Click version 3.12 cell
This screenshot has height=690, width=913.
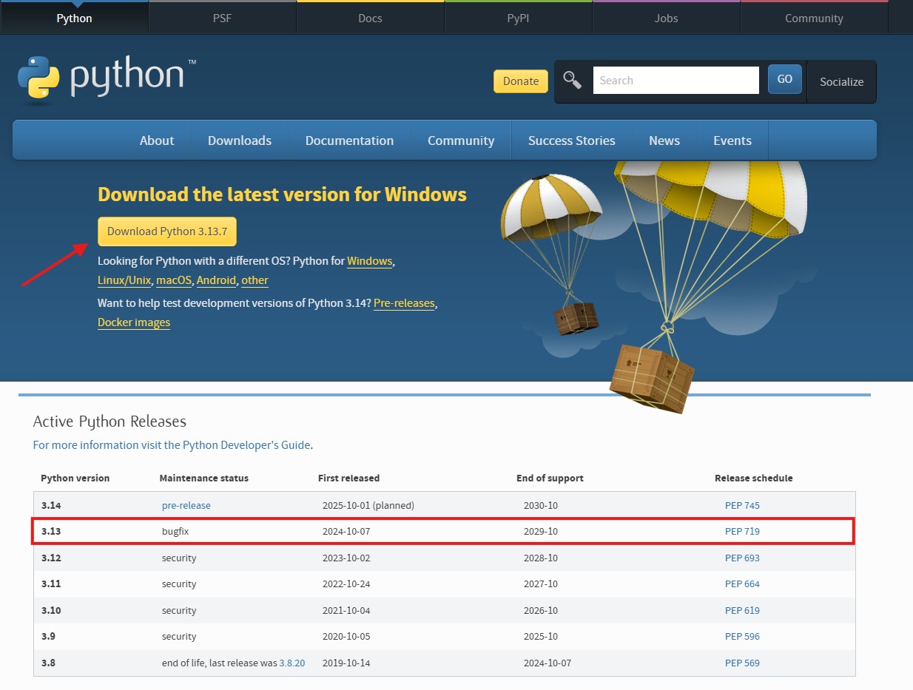[51, 558]
